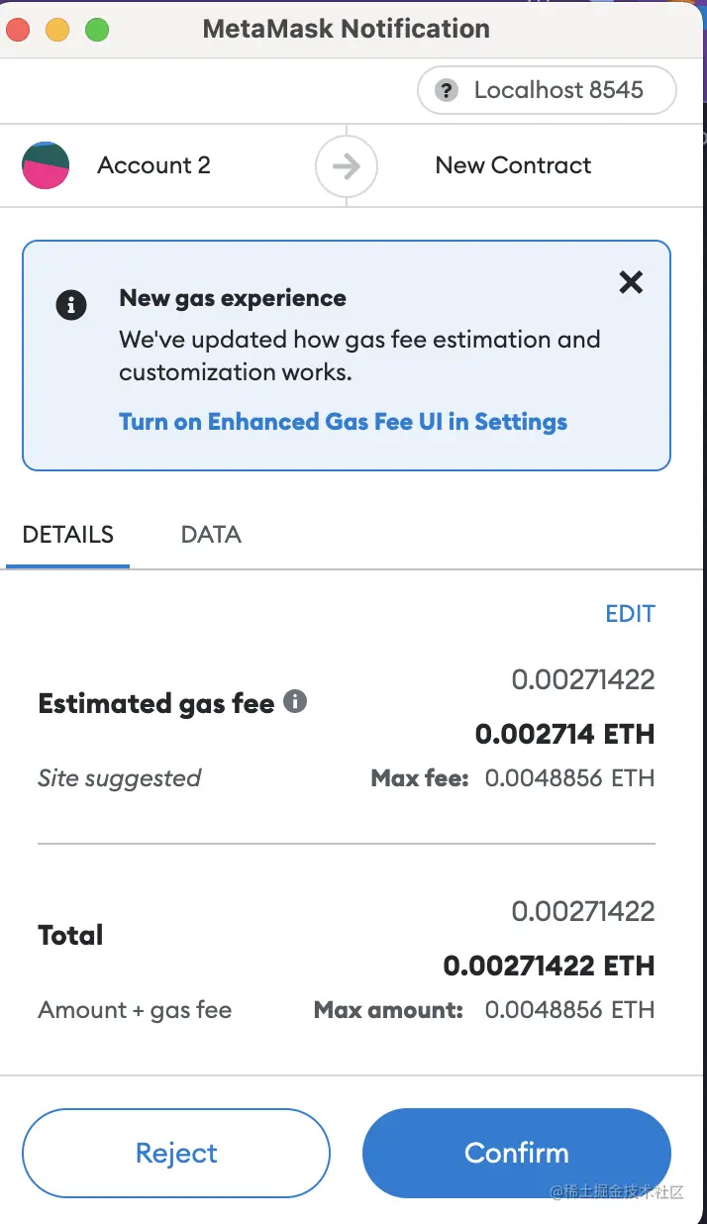Screen dimensions: 707x1224
Task: Click the New Contract recipient label
Action: (513, 165)
